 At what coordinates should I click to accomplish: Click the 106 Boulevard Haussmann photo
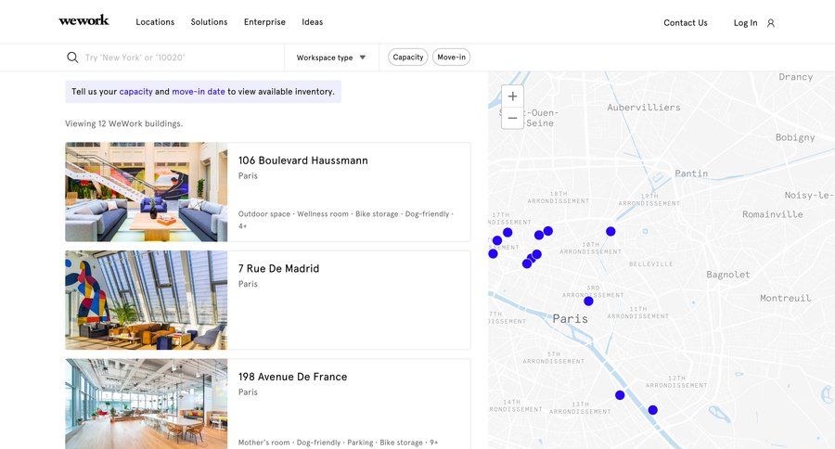[x=147, y=192]
